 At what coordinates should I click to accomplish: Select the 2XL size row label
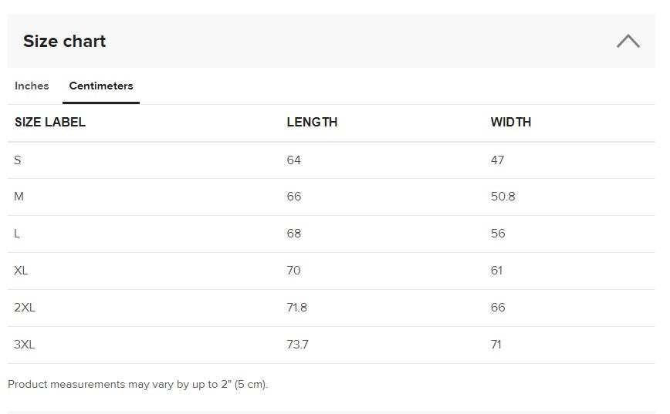coord(25,308)
